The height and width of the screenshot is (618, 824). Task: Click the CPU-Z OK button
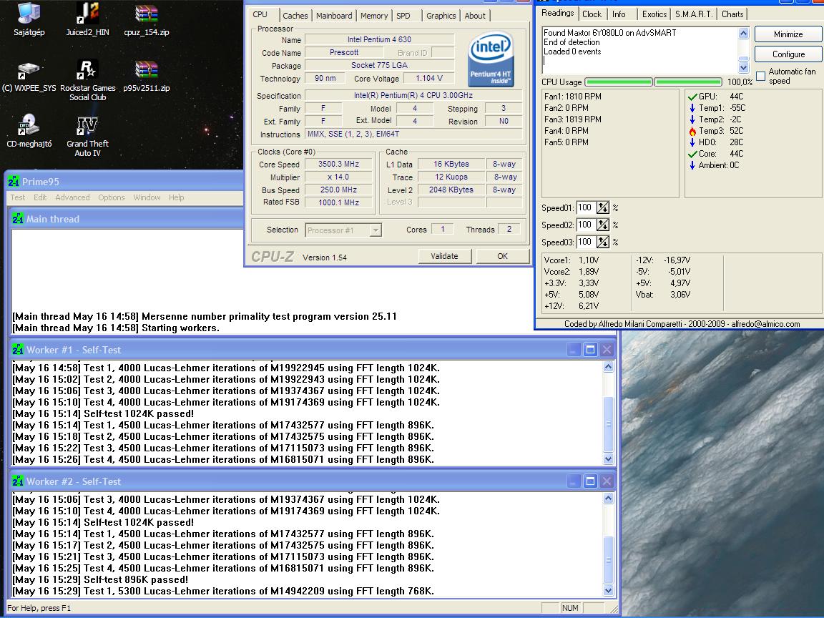pos(502,256)
